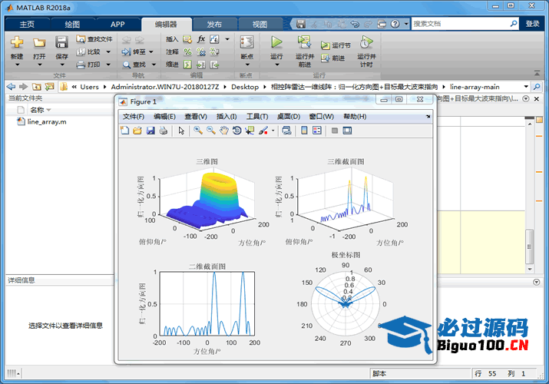The height and width of the screenshot is (384, 549).
Task: Switch to the Plots (绘图) tab
Action: tap(72, 24)
